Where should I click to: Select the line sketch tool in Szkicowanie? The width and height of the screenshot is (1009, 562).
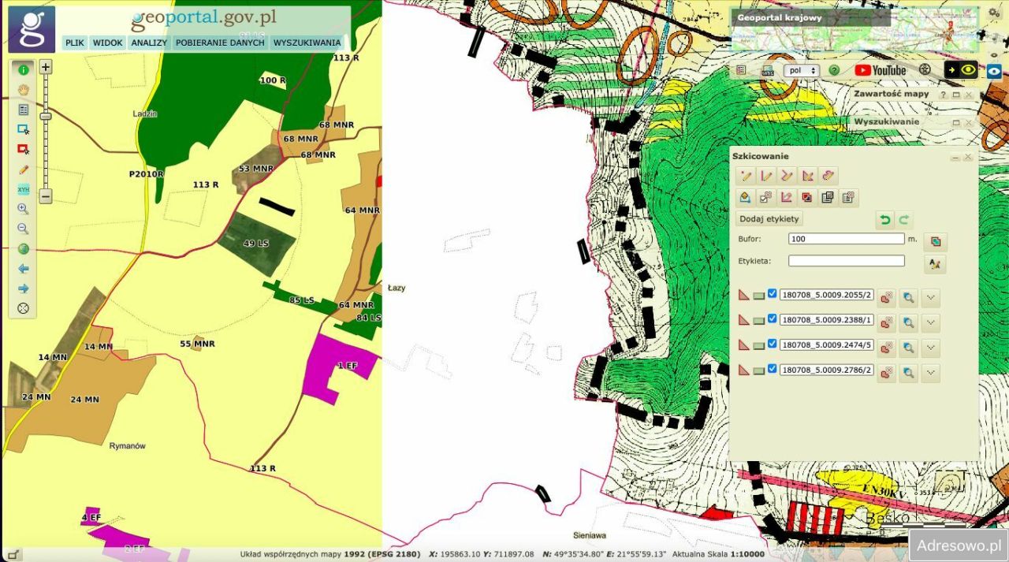coord(766,175)
